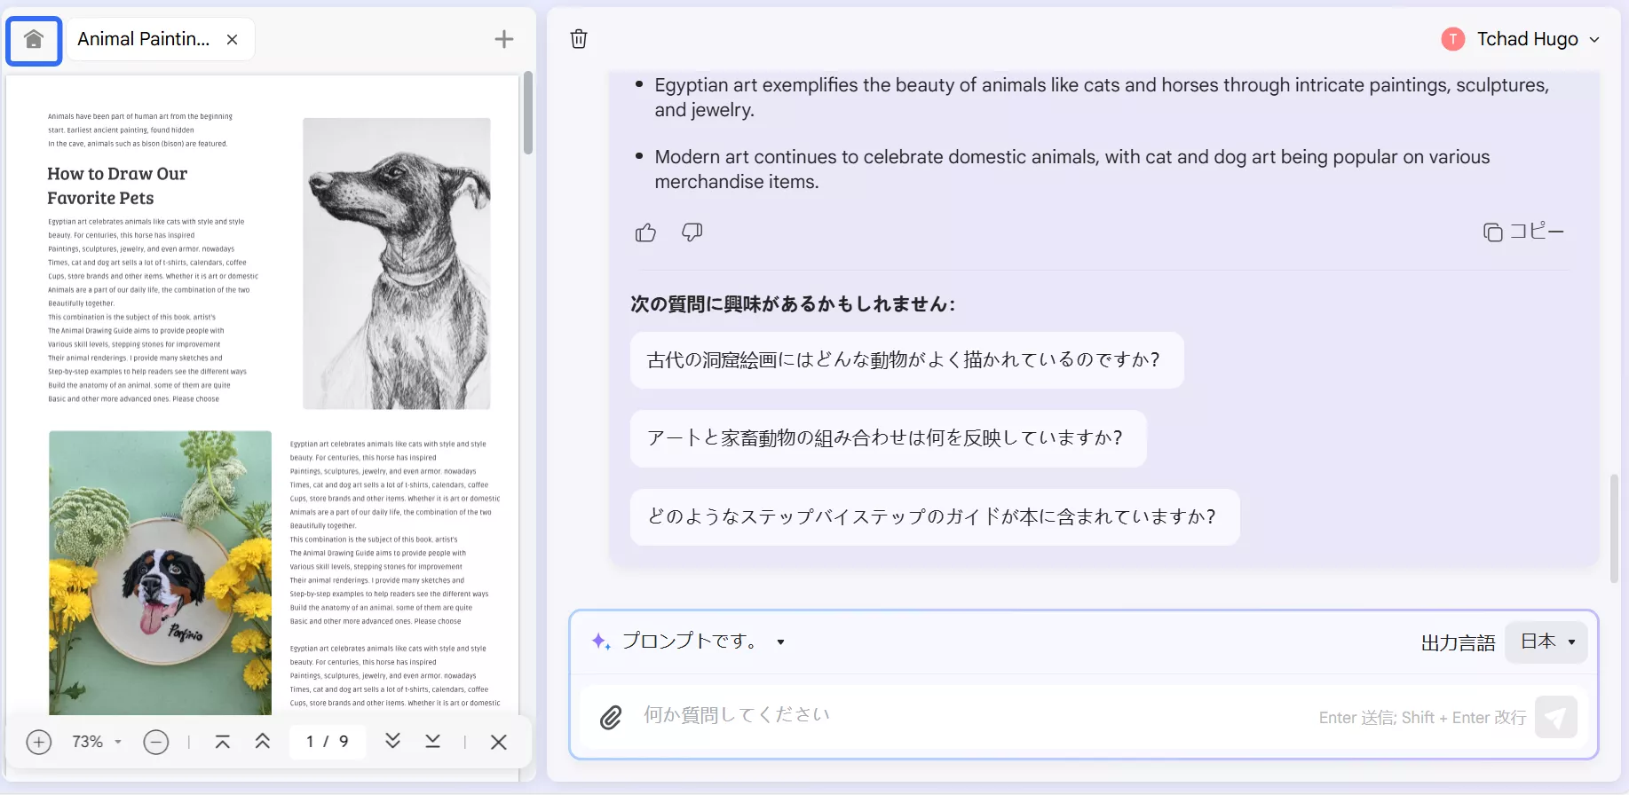
Task: Edit the page number field 1 / 9
Action: coord(328,742)
